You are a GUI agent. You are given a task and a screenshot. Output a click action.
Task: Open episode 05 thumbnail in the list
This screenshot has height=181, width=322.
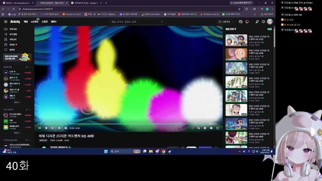[x=236, y=96]
